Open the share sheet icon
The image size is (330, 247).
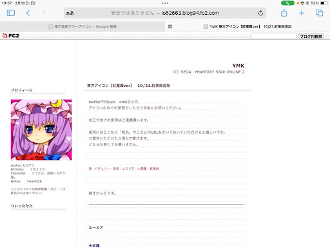[x=284, y=13]
